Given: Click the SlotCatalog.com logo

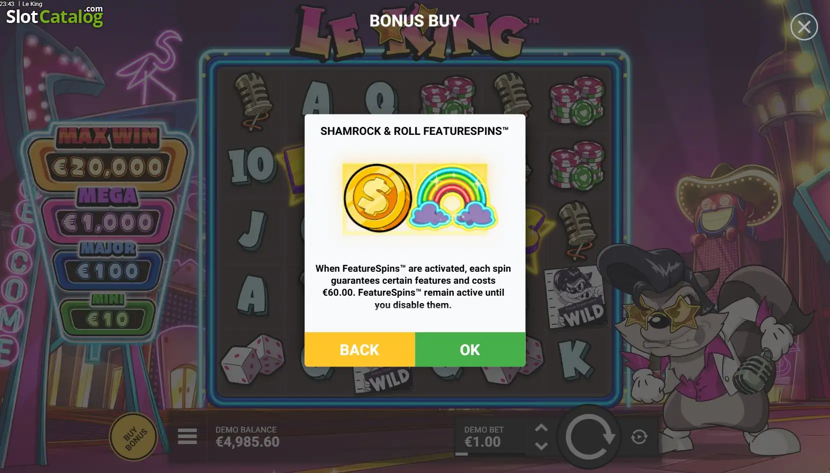Looking at the screenshot, I should click(x=54, y=15).
